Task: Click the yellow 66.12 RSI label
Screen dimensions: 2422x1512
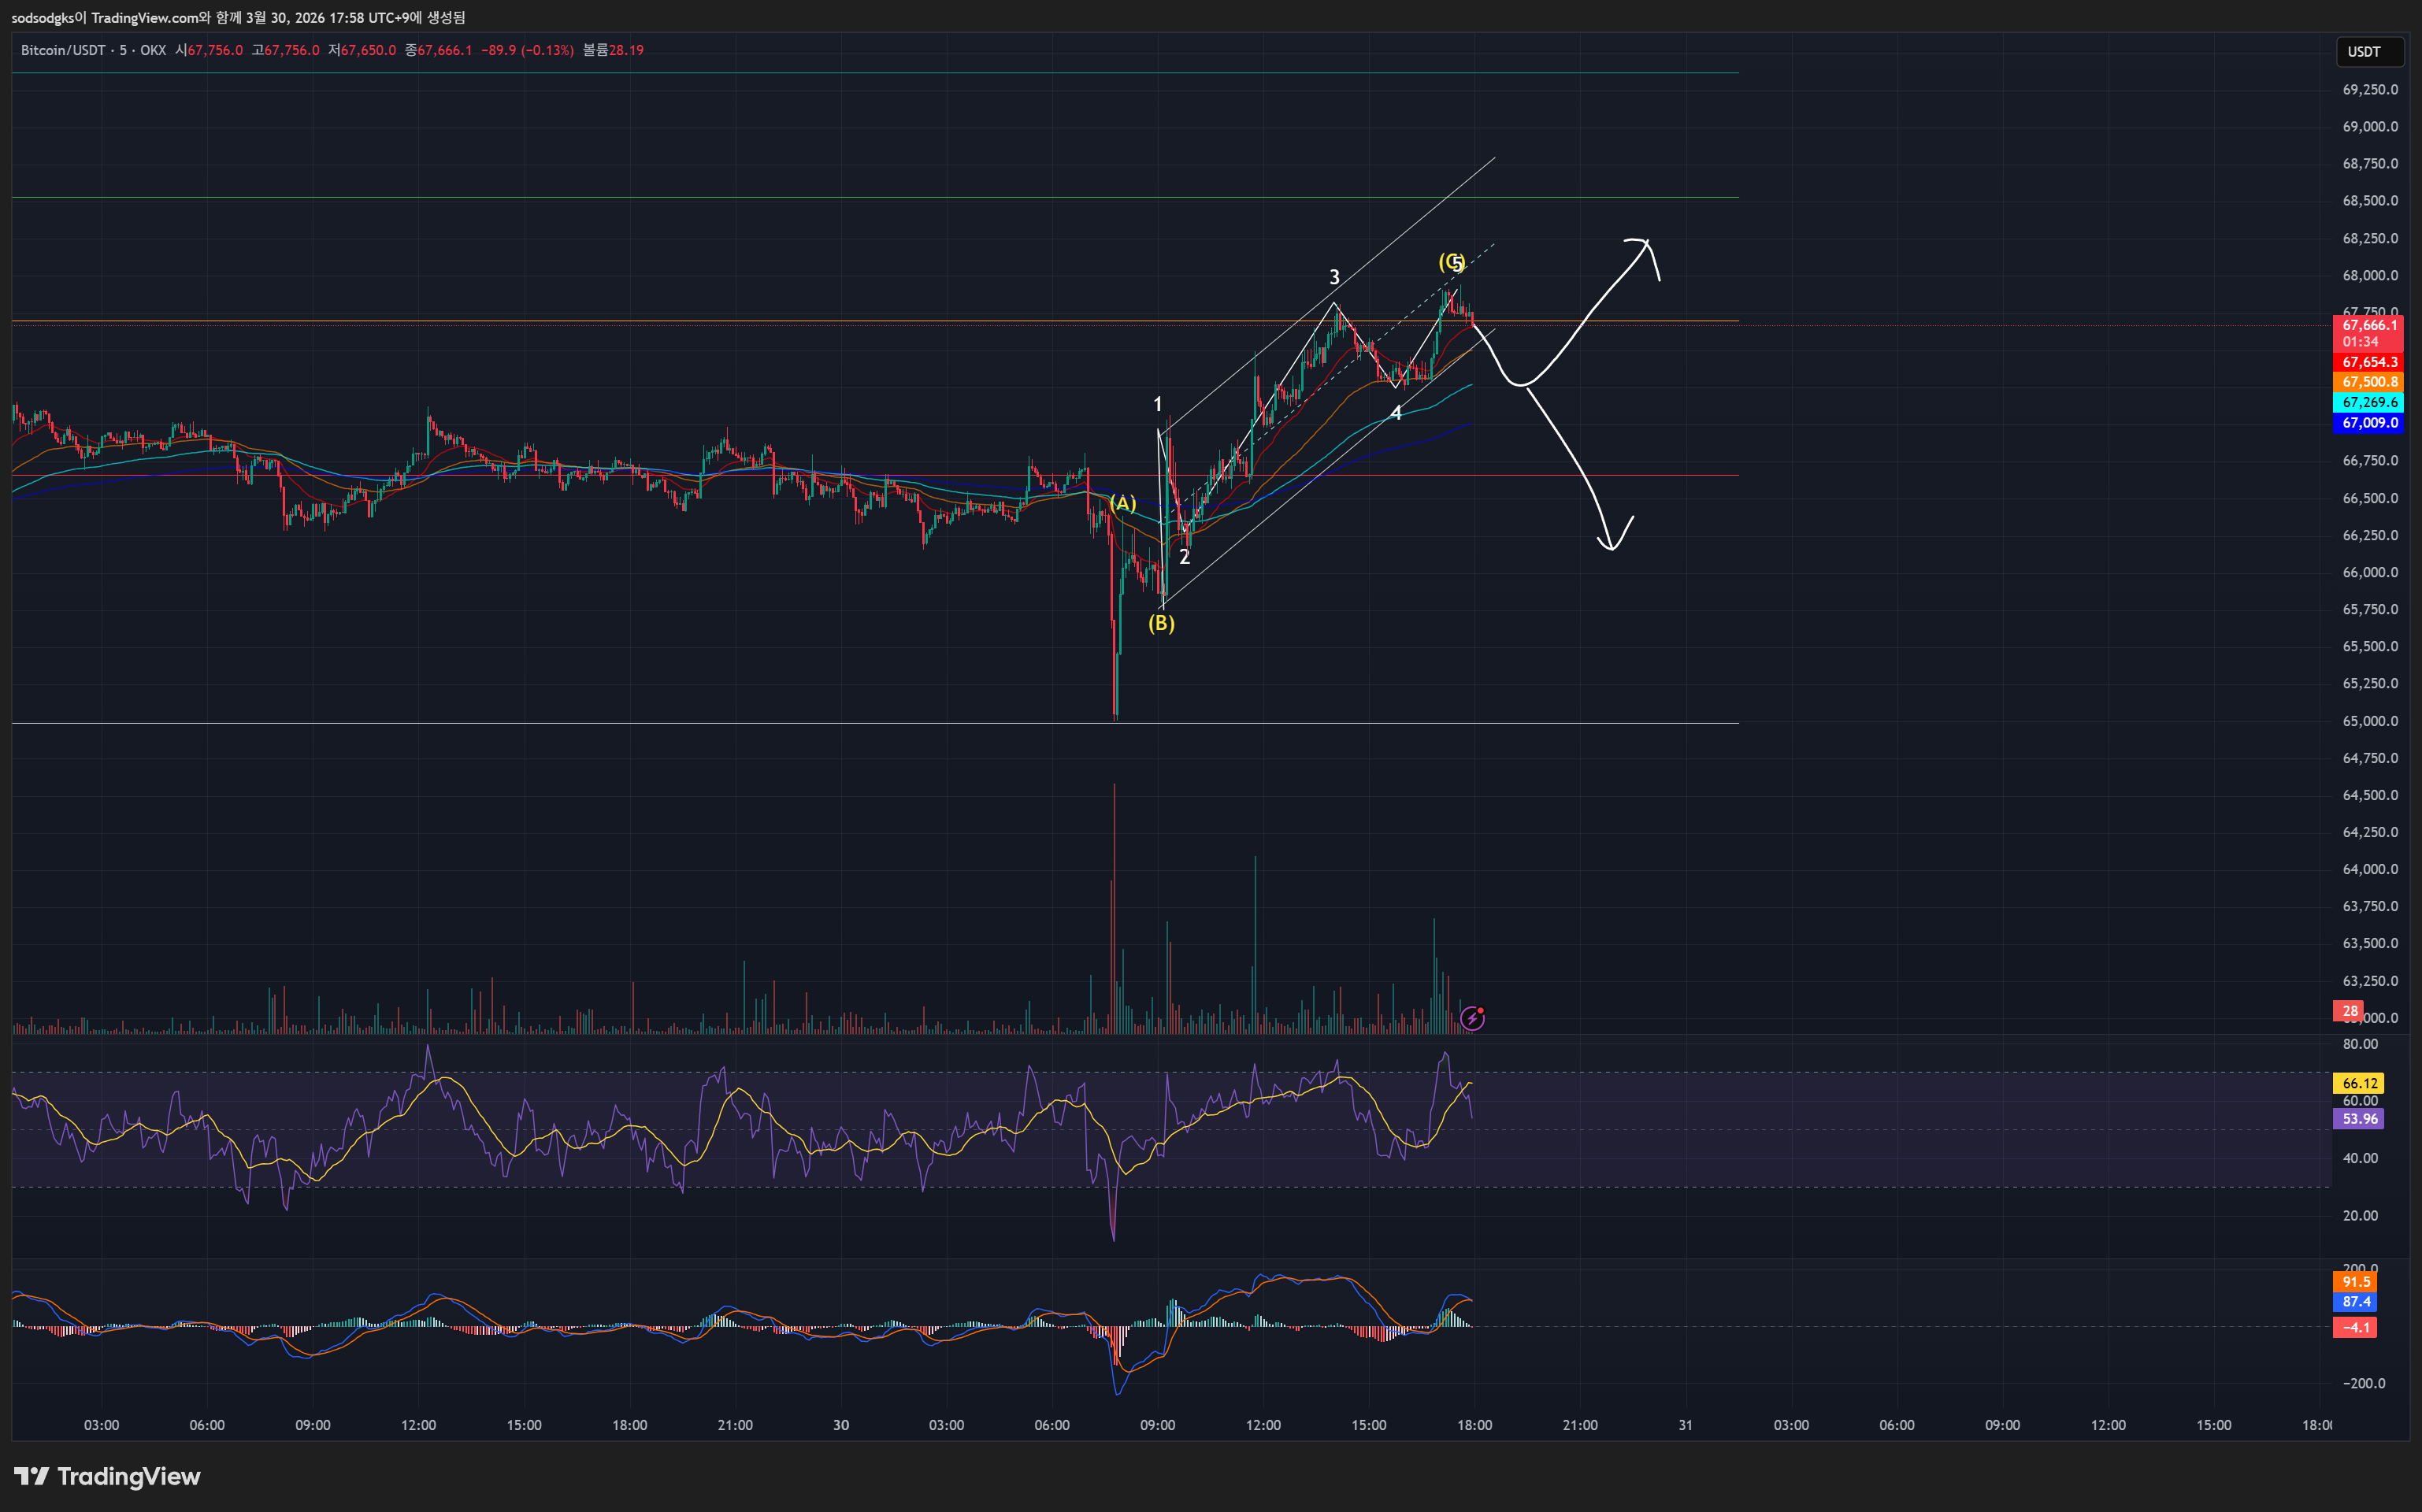Action: [x=2358, y=1083]
